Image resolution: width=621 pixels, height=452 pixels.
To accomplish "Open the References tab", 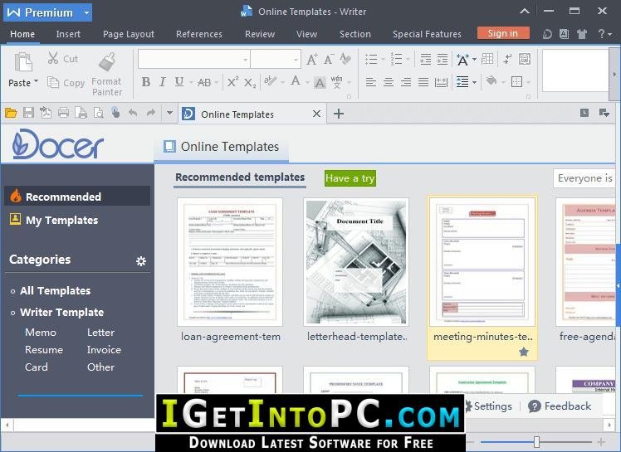I will tap(199, 34).
